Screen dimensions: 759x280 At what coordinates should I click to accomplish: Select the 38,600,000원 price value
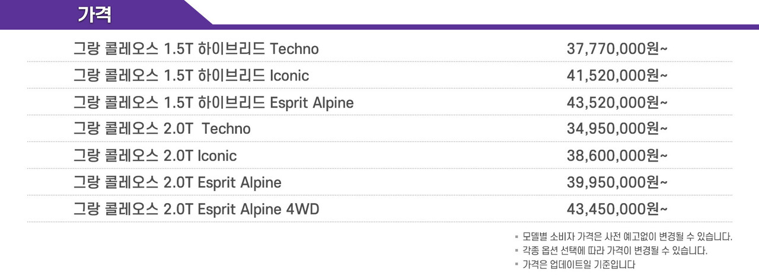(617, 155)
